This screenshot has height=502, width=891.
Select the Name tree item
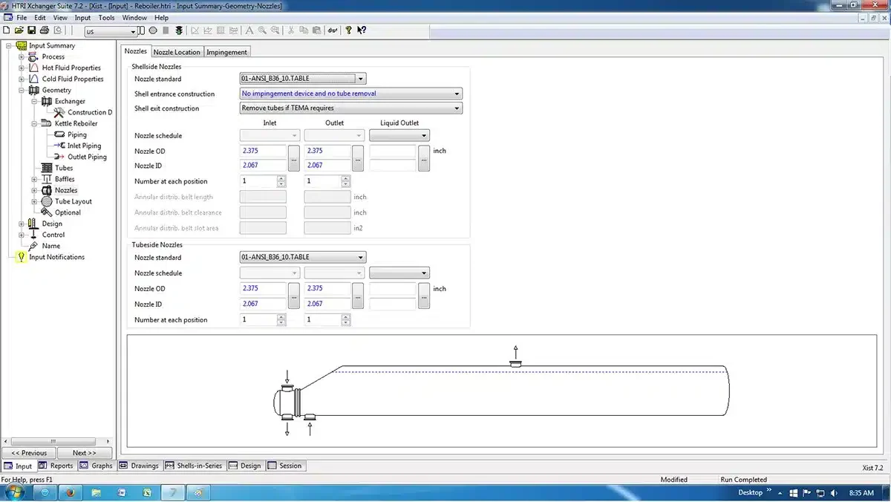pyautogui.click(x=51, y=246)
